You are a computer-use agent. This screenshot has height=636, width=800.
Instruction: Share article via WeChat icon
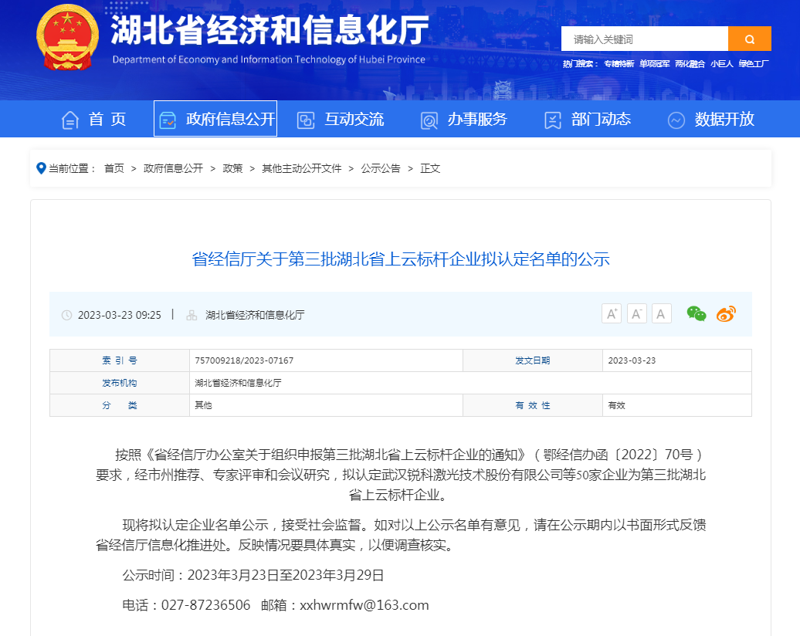click(697, 313)
